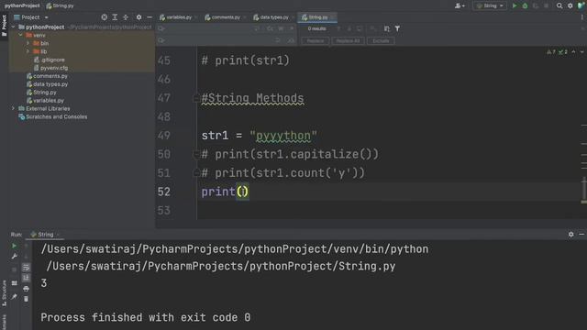Image resolution: width=587 pixels, height=330 pixels.
Task: Collapse the venv folder
Action: (20, 35)
